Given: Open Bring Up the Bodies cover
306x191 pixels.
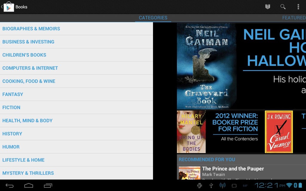Looking at the screenshot, I should pos(191,132).
